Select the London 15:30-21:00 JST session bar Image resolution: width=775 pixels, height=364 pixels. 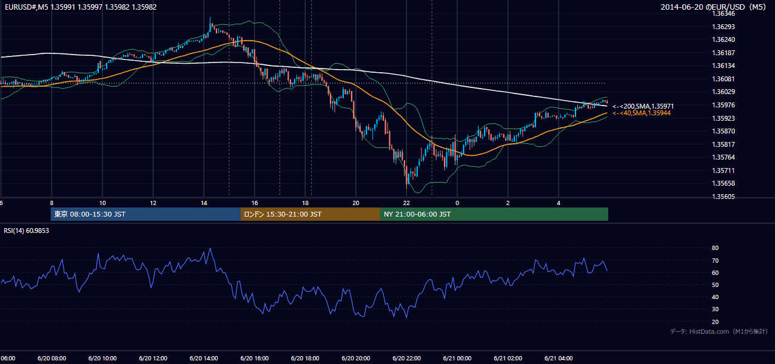310,214
